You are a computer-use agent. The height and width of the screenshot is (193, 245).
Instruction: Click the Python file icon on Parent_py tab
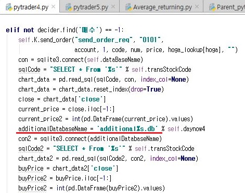[x=212, y=7]
